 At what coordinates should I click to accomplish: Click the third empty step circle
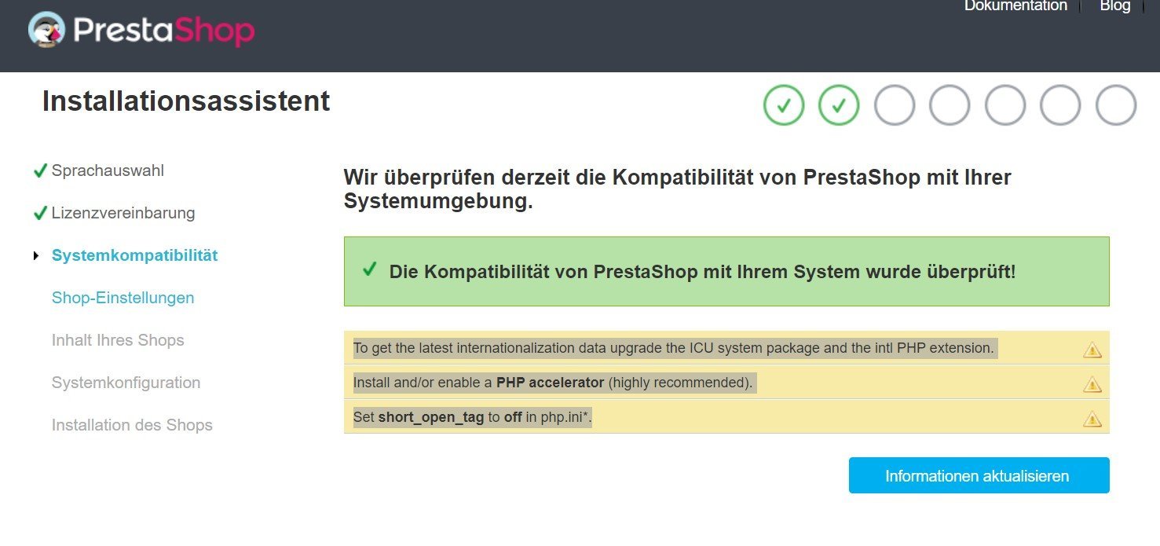[x=1005, y=104]
